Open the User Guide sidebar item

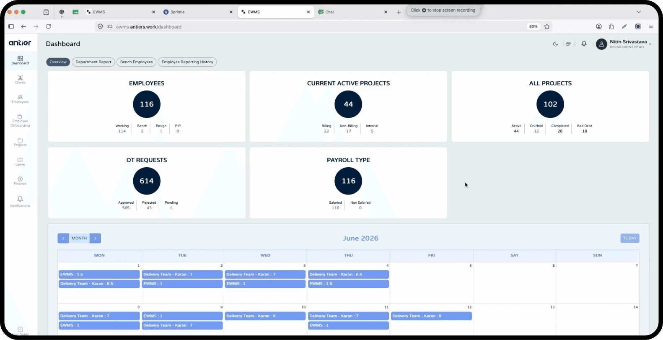[x=20, y=331]
